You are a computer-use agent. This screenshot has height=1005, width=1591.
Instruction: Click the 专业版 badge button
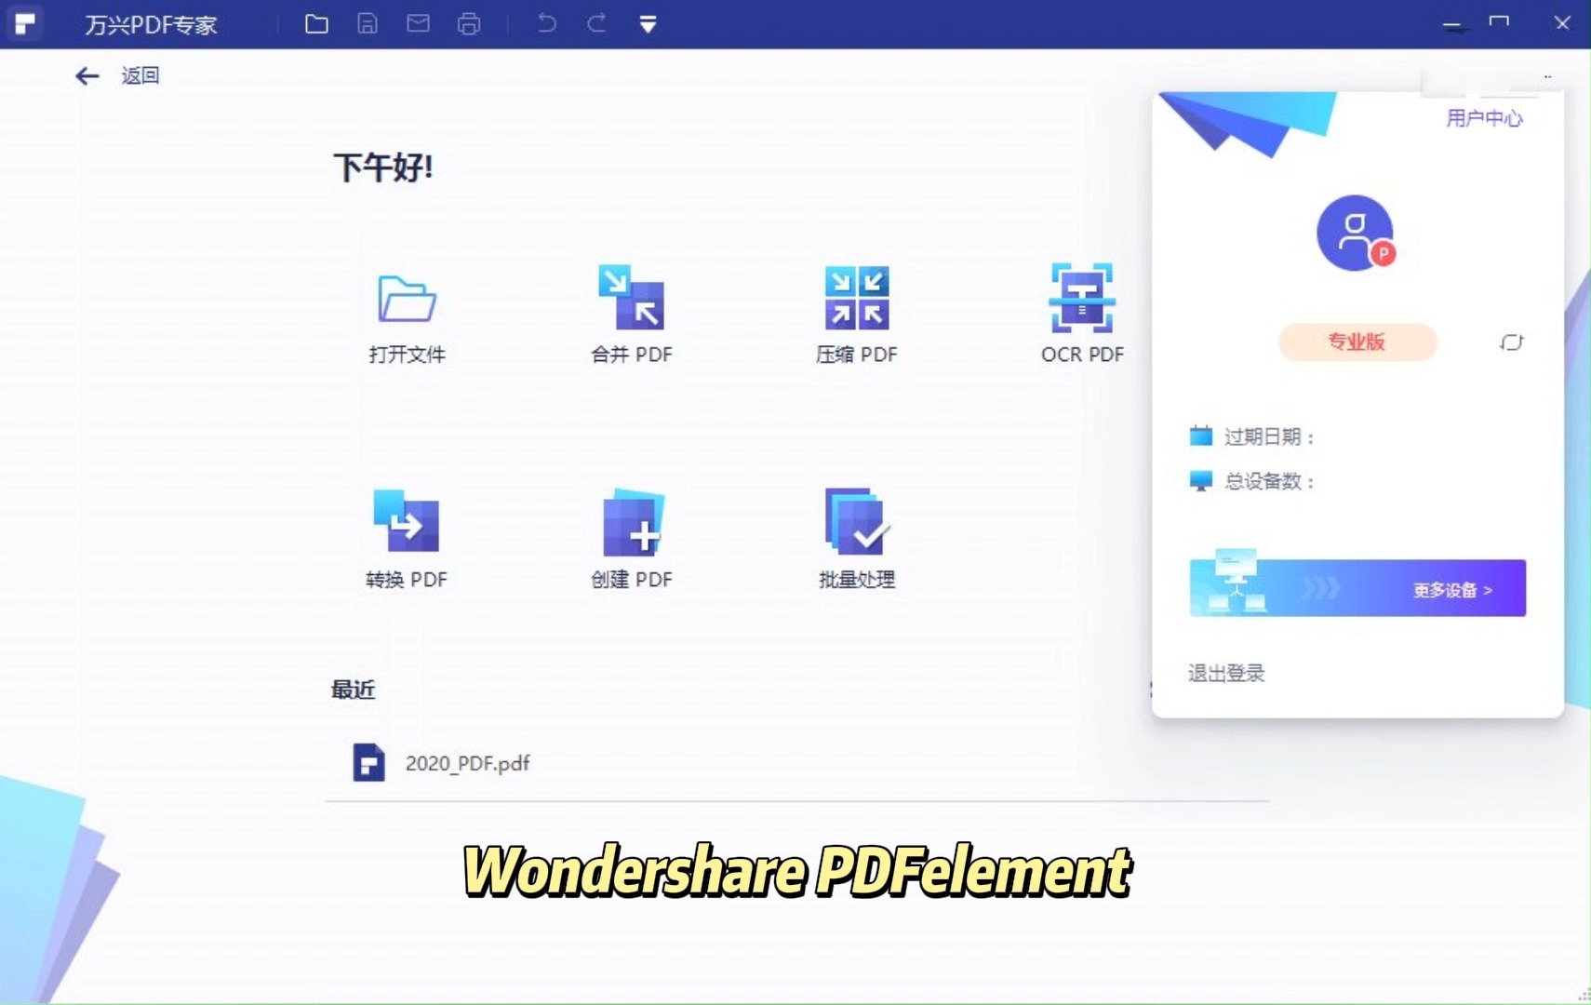[x=1357, y=342]
